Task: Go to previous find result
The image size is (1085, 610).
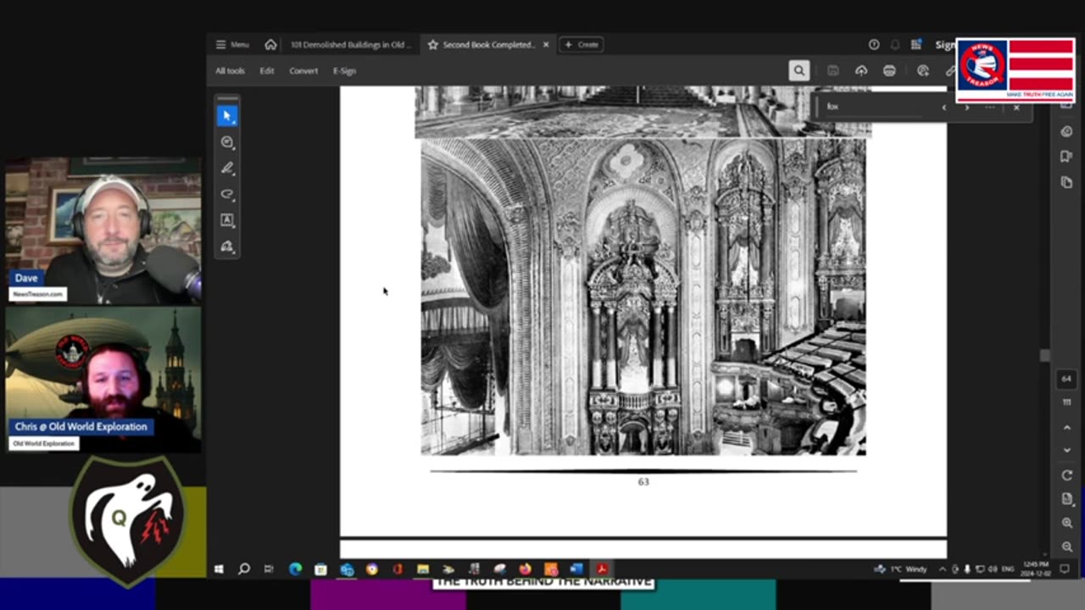Action: 944,108
